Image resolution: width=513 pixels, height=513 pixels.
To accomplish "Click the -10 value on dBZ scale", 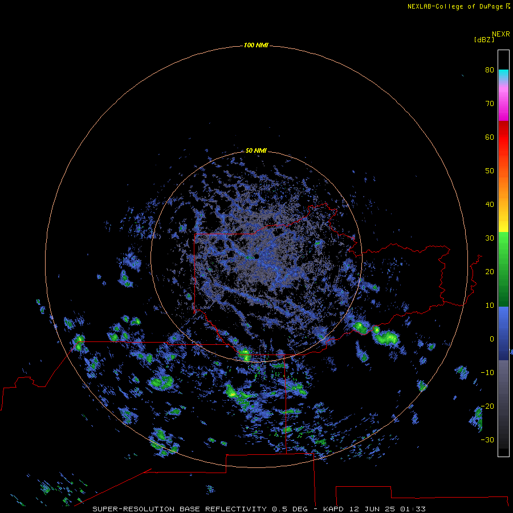I will [487, 372].
